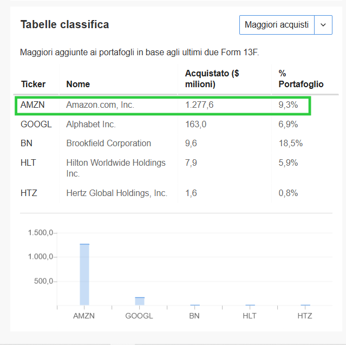This screenshot has width=346, height=345.
Task: Click the Alphabet Inc. company name
Action: [x=91, y=124]
